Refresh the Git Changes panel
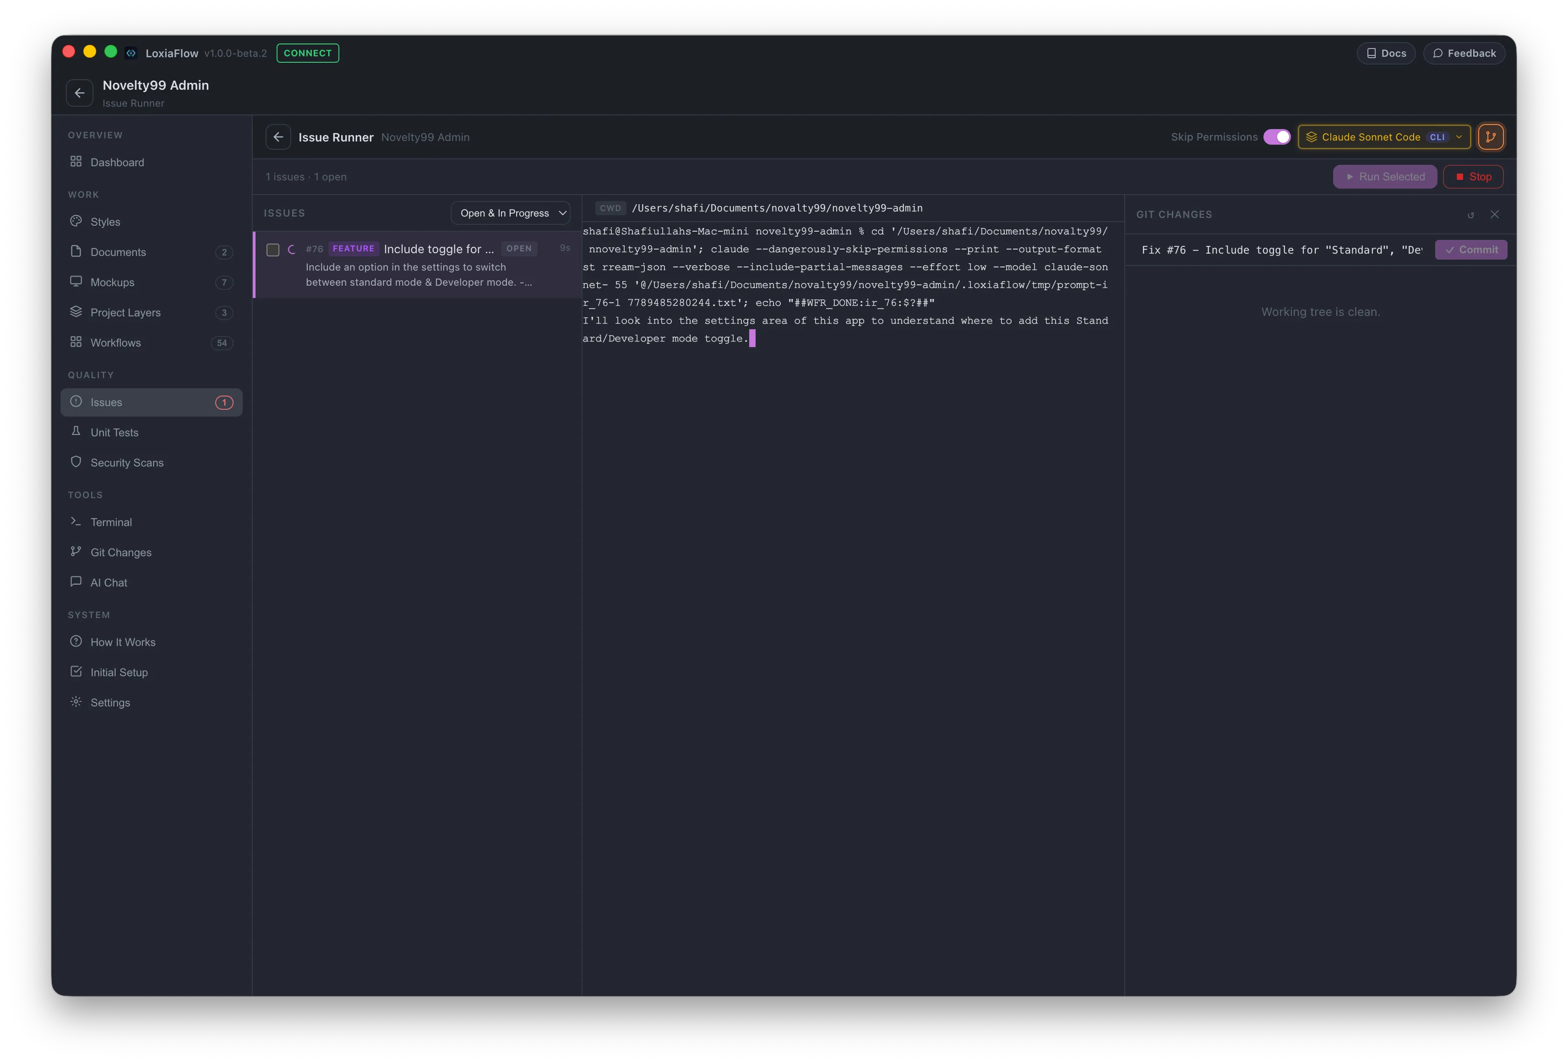1568x1064 pixels. [1470, 215]
